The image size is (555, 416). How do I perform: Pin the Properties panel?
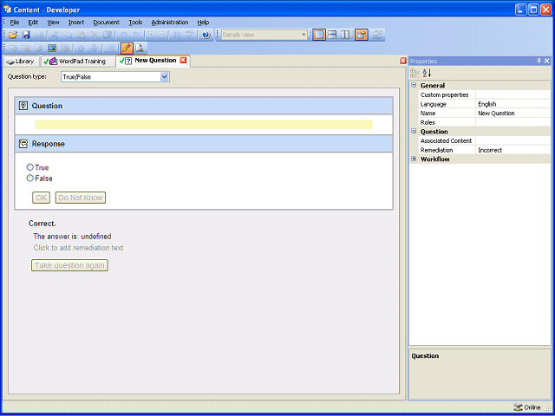click(x=539, y=61)
